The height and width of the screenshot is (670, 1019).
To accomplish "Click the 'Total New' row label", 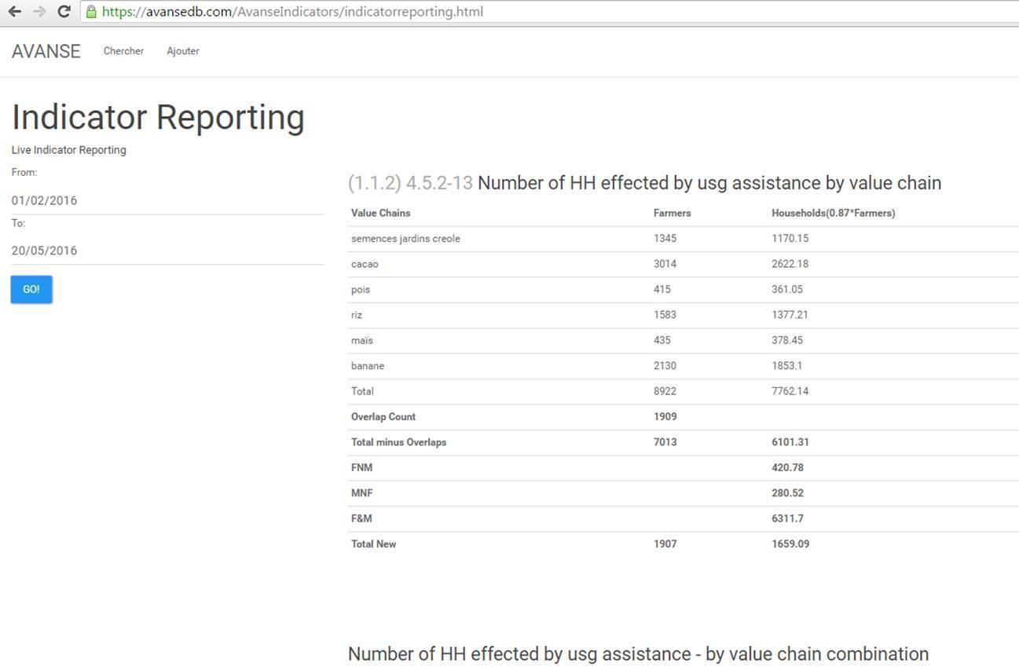I will (374, 544).
